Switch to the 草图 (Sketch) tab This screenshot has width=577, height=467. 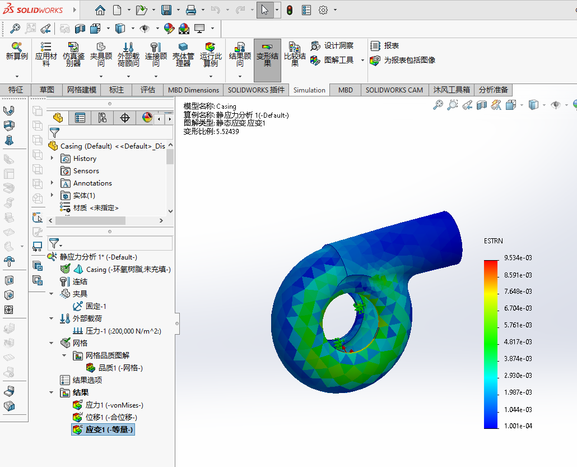coord(46,90)
